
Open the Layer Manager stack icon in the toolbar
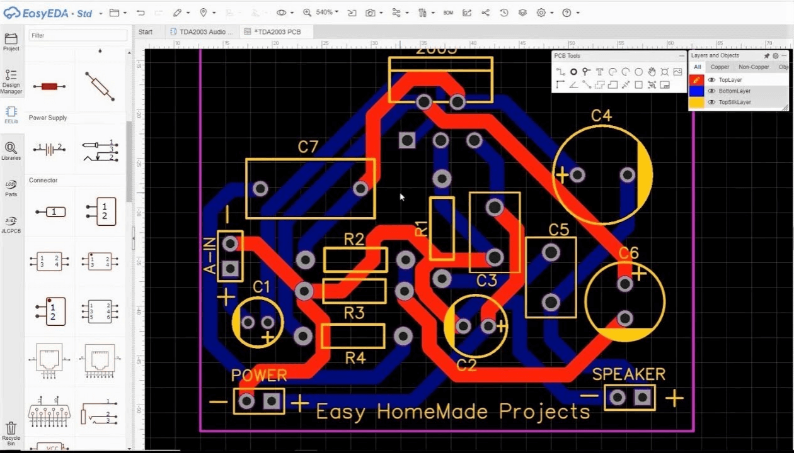point(522,13)
